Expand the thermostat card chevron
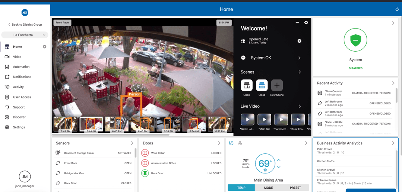The width and height of the screenshot is (402, 192). click(x=306, y=143)
